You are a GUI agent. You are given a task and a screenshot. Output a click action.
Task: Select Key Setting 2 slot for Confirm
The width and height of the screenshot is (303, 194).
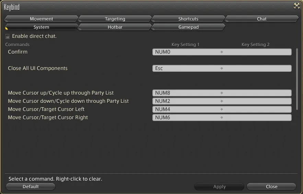tap(257, 52)
